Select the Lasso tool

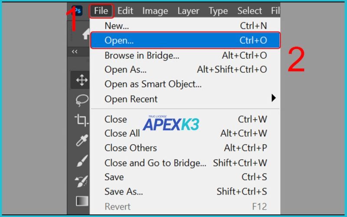click(82, 100)
